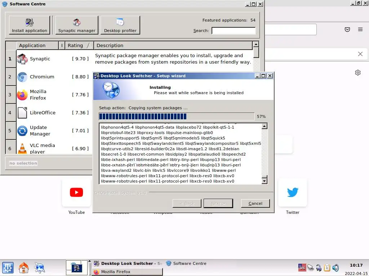Click the disabled Next button in wizard
The width and height of the screenshot is (369, 276).
pos(218,203)
